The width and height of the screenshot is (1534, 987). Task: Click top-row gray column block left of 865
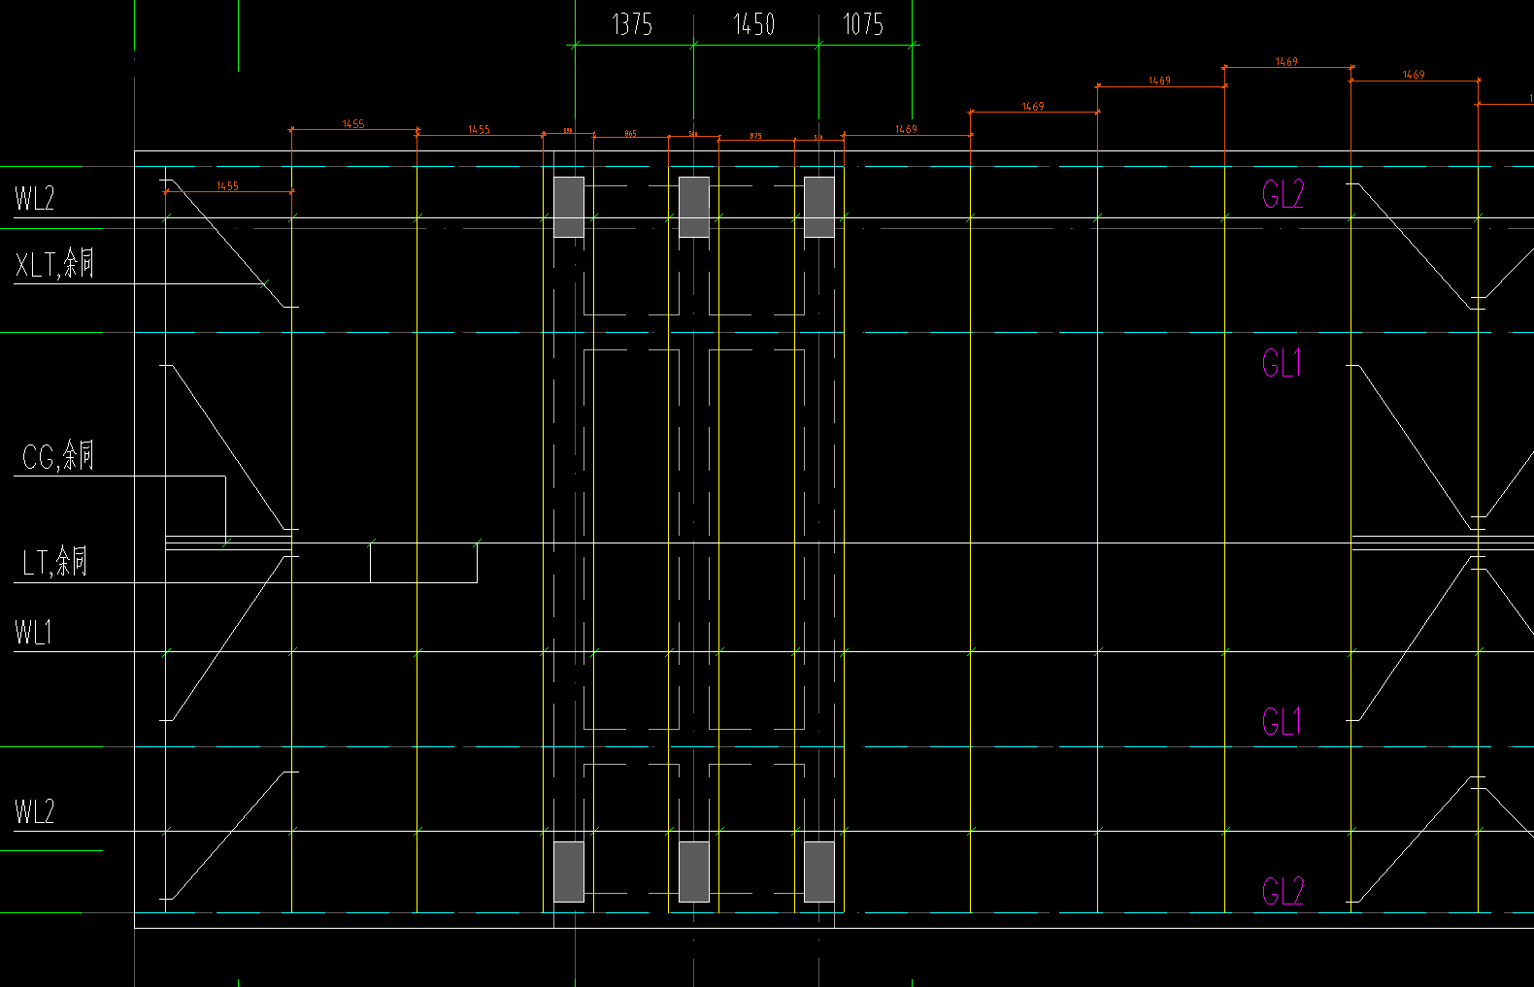[569, 207]
